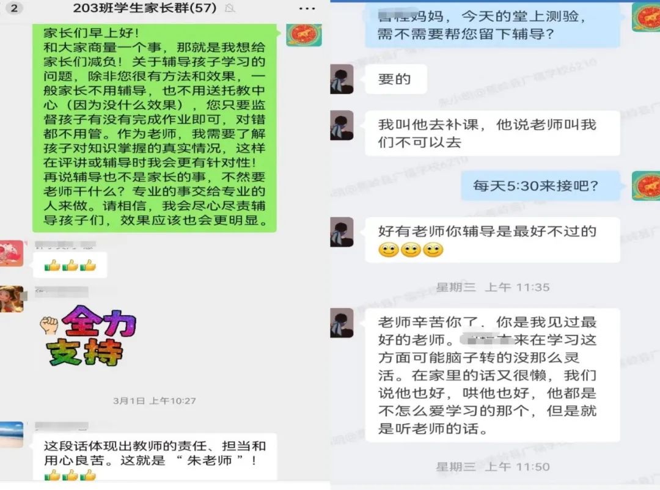660x490 pixels.
Task: Open parent avatar next to 要的 reply
Action: click(x=342, y=79)
